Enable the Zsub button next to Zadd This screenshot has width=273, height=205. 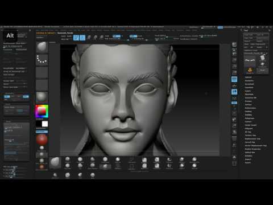click(140, 36)
